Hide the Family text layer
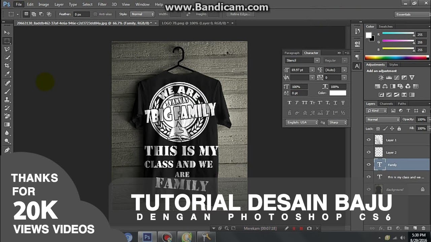Screen dimensions: 431x242 [x=369, y=165]
